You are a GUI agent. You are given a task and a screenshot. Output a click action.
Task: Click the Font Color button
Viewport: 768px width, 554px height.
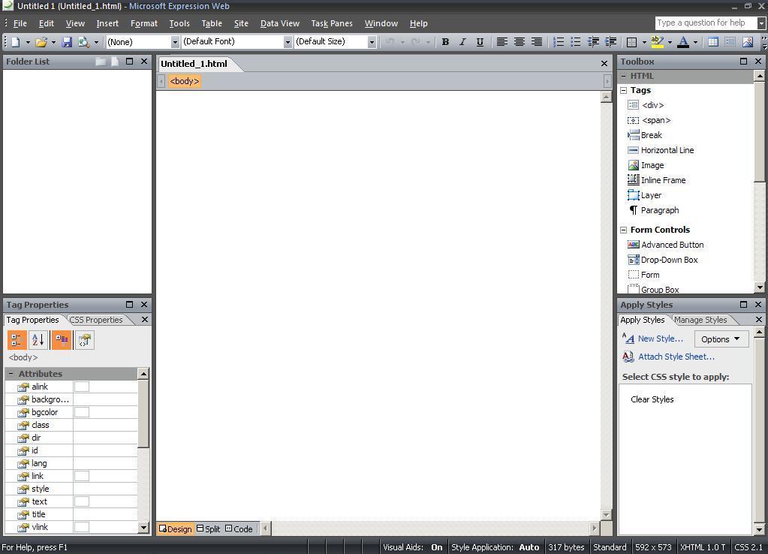683,42
